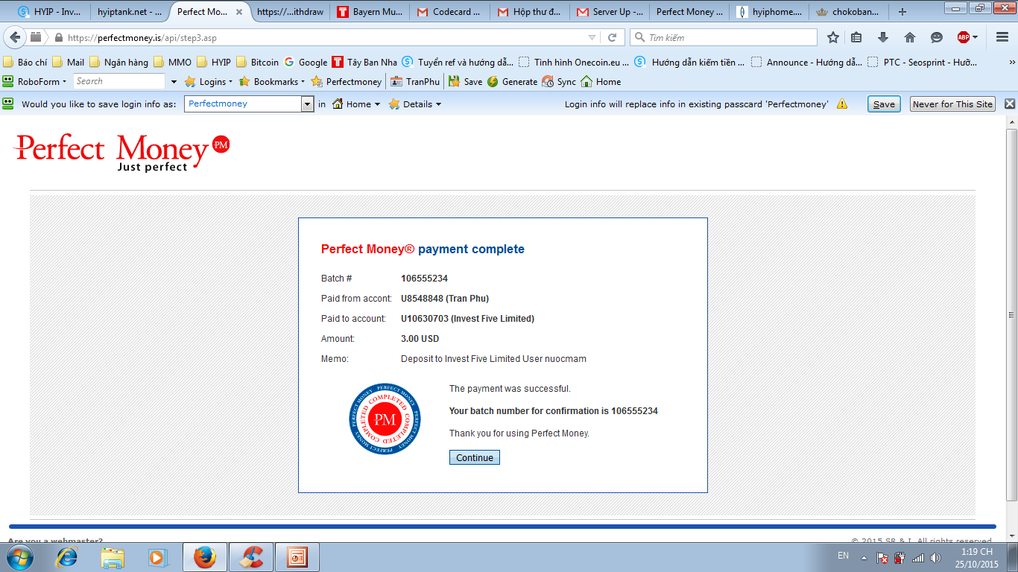Open Windows Start button

pyautogui.click(x=19, y=556)
